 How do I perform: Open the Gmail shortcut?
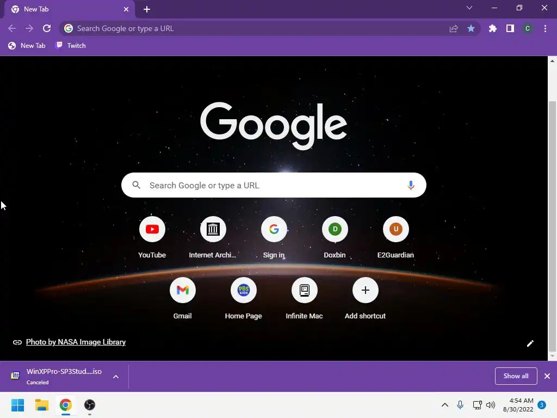point(183,290)
